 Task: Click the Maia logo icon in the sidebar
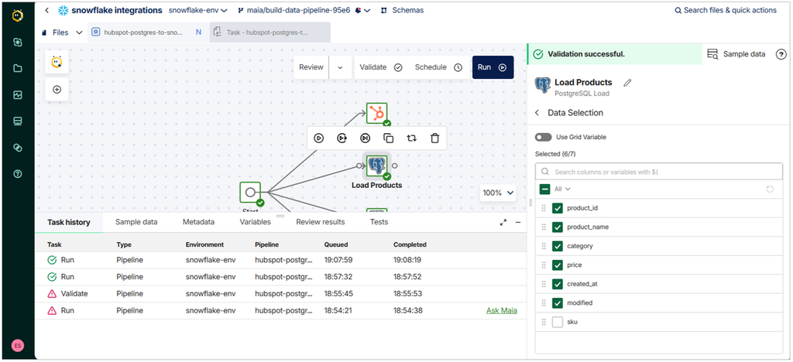[18, 16]
